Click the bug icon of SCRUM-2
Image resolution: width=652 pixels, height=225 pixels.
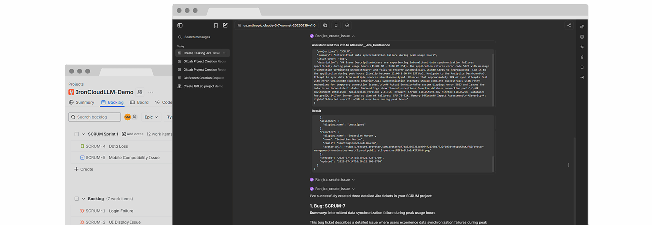point(82,222)
